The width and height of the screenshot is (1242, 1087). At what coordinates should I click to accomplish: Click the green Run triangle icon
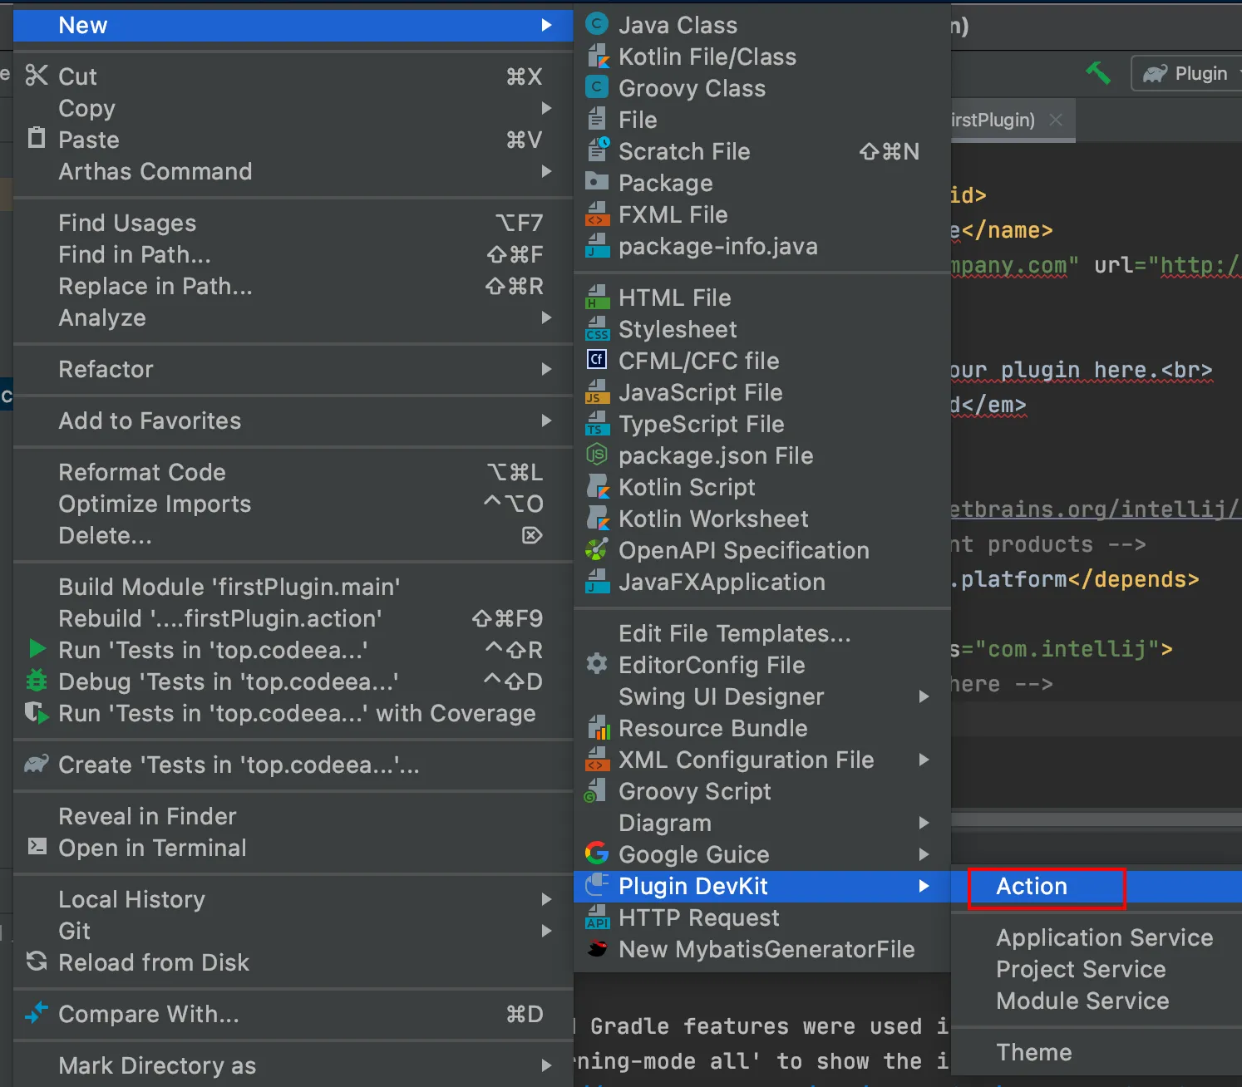coord(37,648)
